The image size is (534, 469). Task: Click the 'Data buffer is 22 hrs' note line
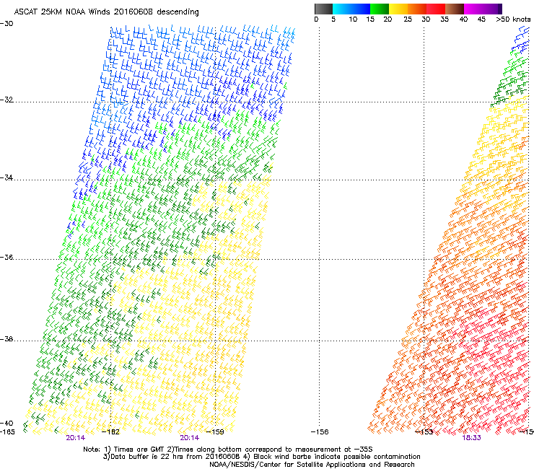pos(261,457)
